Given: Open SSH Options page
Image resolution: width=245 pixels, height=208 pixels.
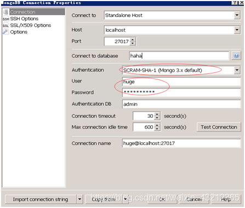Looking at the screenshot, I should [x=24, y=19].
